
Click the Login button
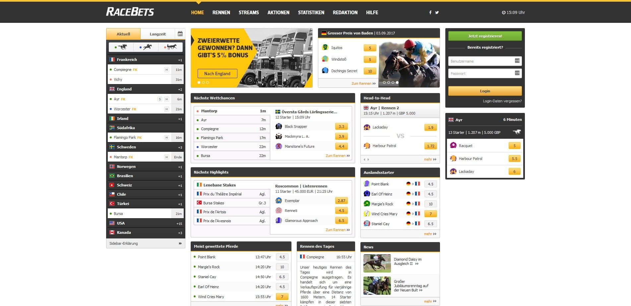coord(485,91)
